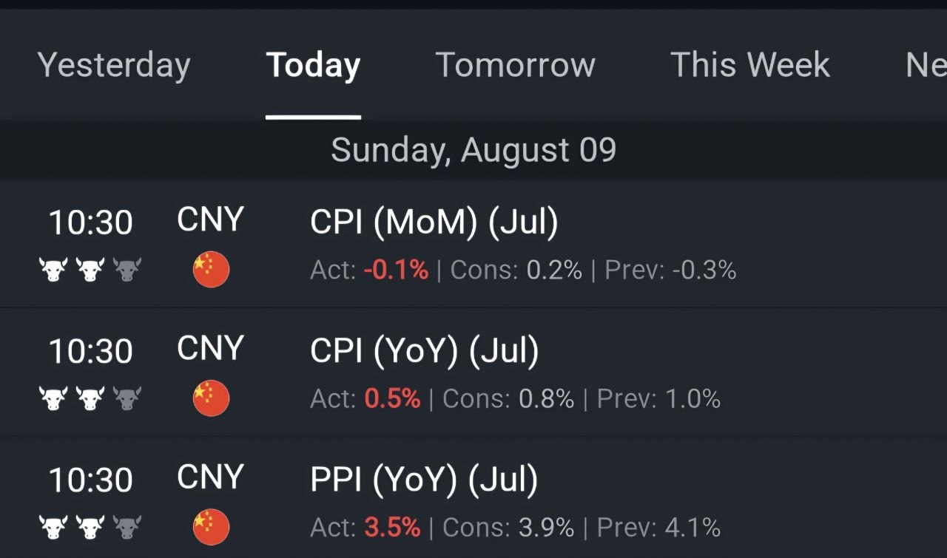Click first bull icon in CPI (MoM) row
Image resolution: width=947 pixels, height=558 pixels.
pos(53,270)
